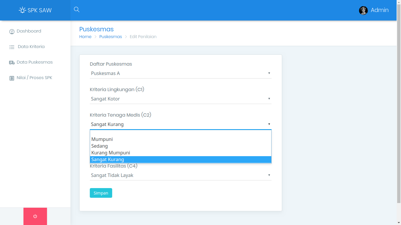Click the Admin avatar picture
The height and width of the screenshot is (225, 401).
coord(363,10)
